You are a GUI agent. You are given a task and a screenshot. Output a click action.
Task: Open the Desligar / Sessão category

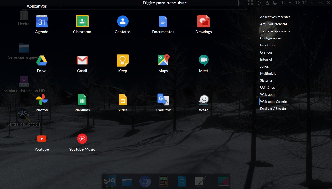[x=273, y=109]
